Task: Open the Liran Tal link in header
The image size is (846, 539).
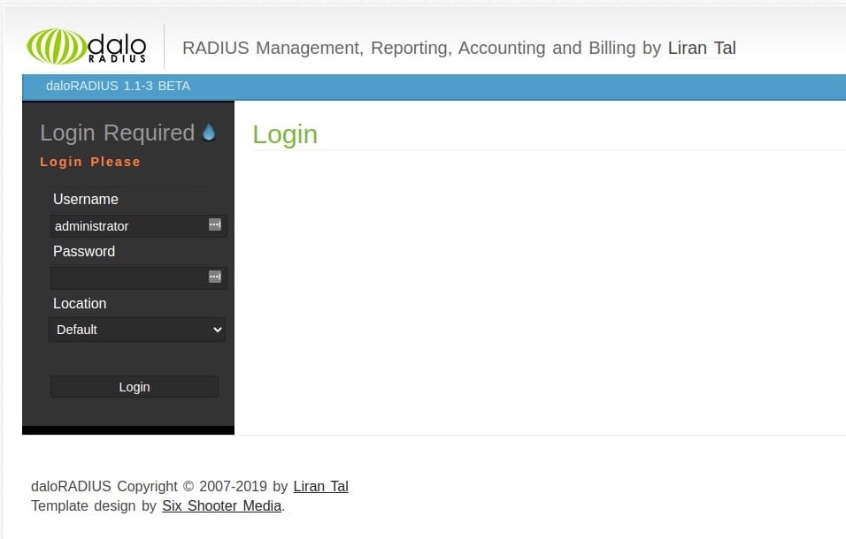Action: pyautogui.click(x=702, y=48)
